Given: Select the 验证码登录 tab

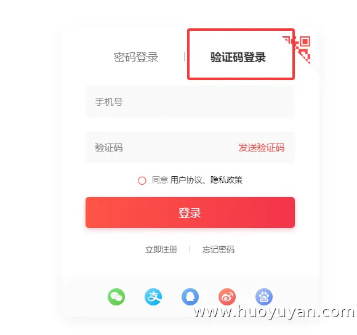Looking at the screenshot, I should [238, 57].
